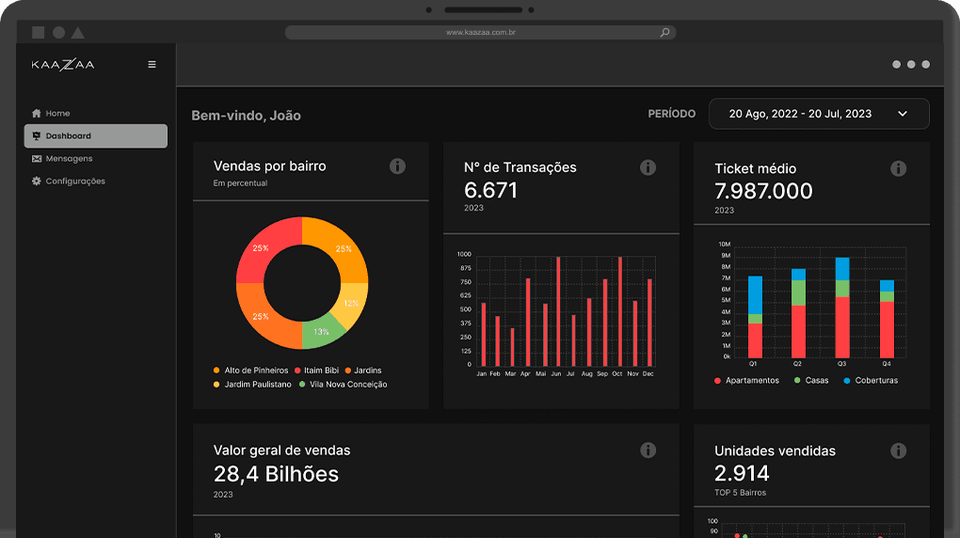Click the yellow 12% donut slice
Image resolution: width=960 pixels, height=538 pixels.
pyautogui.click(x=352, y=304)
